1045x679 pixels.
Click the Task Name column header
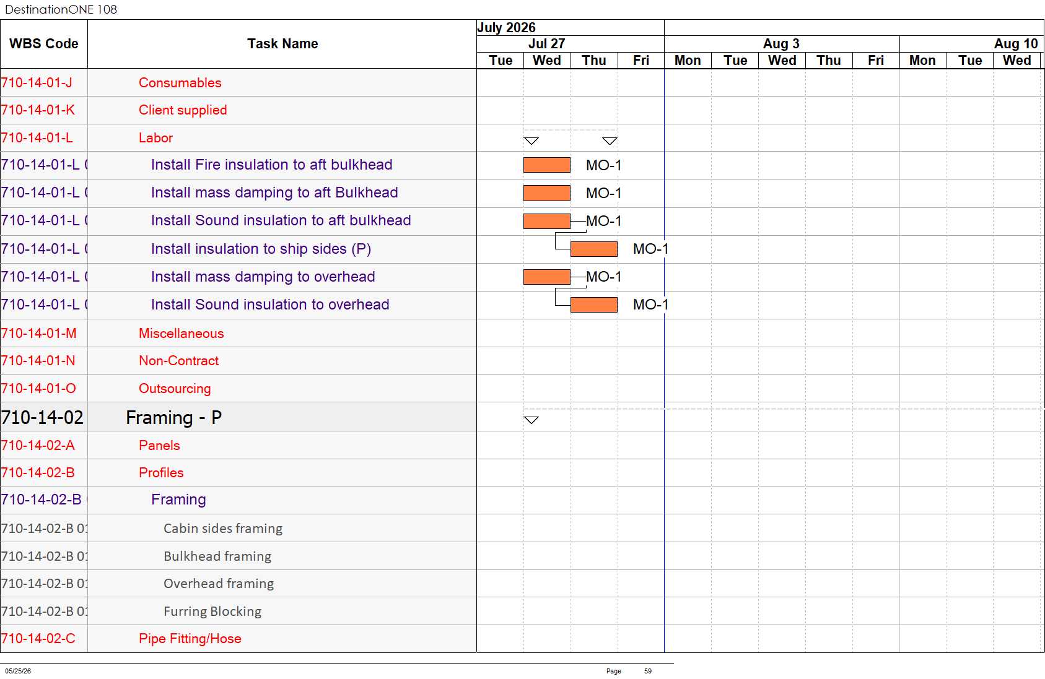pos(282,44)
